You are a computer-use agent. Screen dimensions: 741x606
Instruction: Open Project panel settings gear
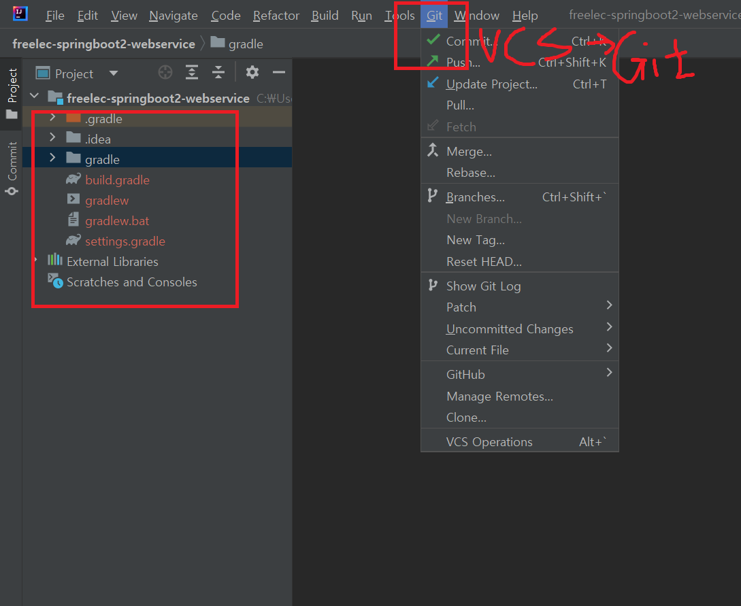click(252, 73)
